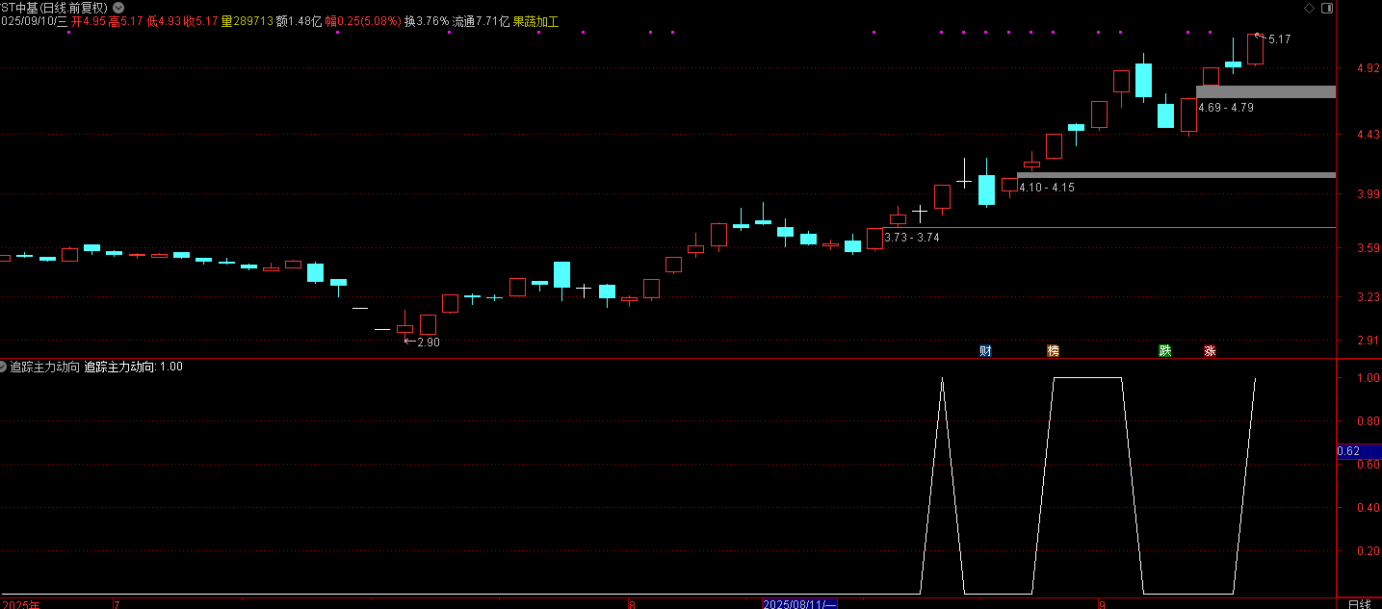Click the 追踪主力动向: 1.00 indicator value text

click(133, 367)
